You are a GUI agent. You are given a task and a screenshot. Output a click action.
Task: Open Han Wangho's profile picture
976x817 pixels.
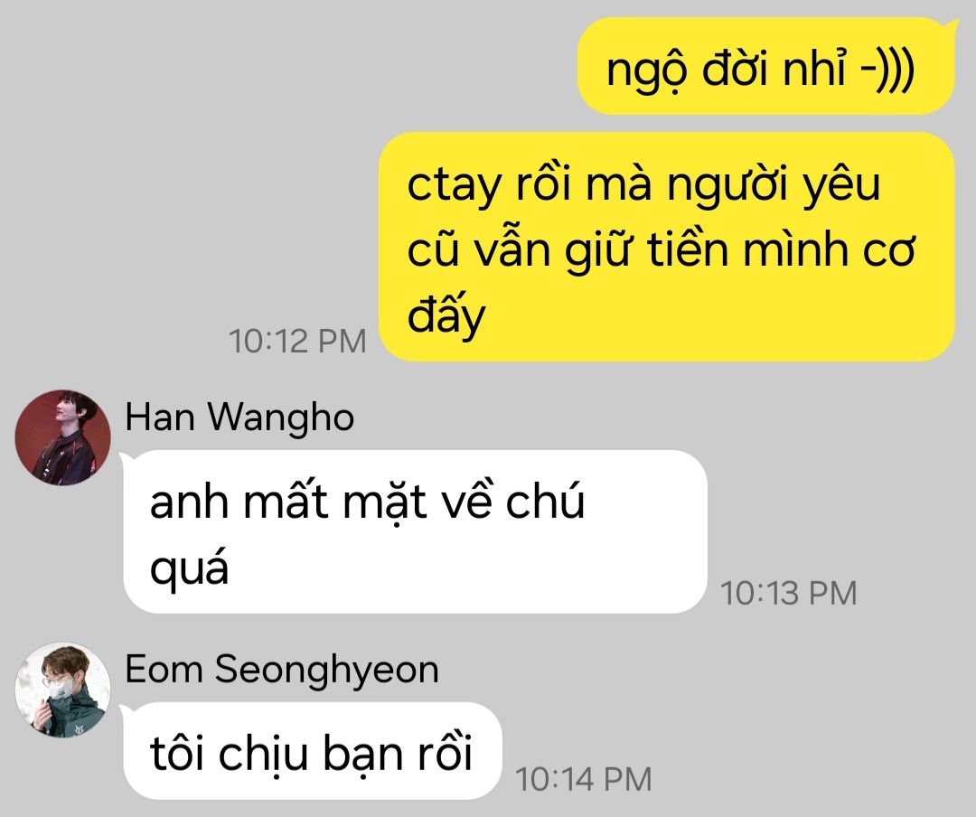pyautogui.click(x=63, y=437)
